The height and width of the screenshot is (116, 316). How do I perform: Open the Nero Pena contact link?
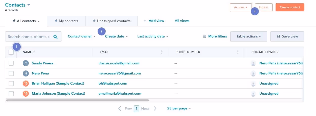[x=40, y=73]
